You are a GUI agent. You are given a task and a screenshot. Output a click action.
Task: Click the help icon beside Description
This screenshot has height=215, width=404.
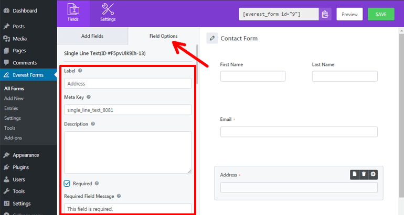pyautogui.click(x=93, y=124)
